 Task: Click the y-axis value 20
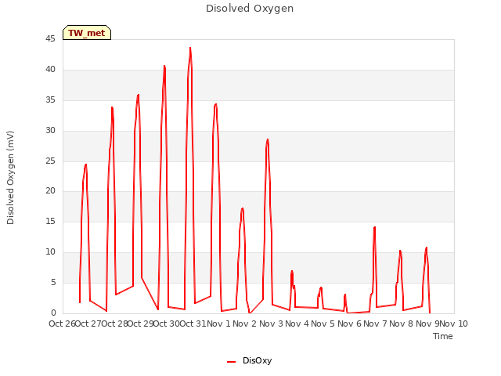(50, 191)
